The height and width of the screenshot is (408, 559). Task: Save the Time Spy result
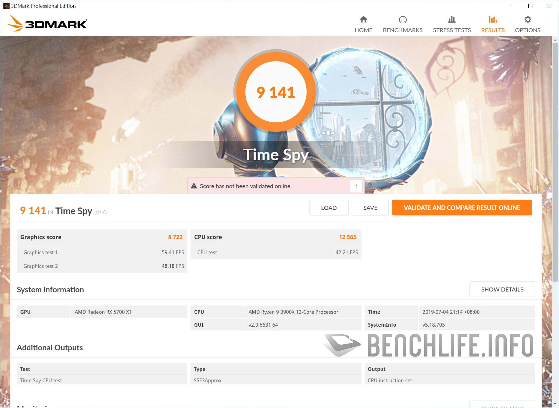[x=370, y=207]
